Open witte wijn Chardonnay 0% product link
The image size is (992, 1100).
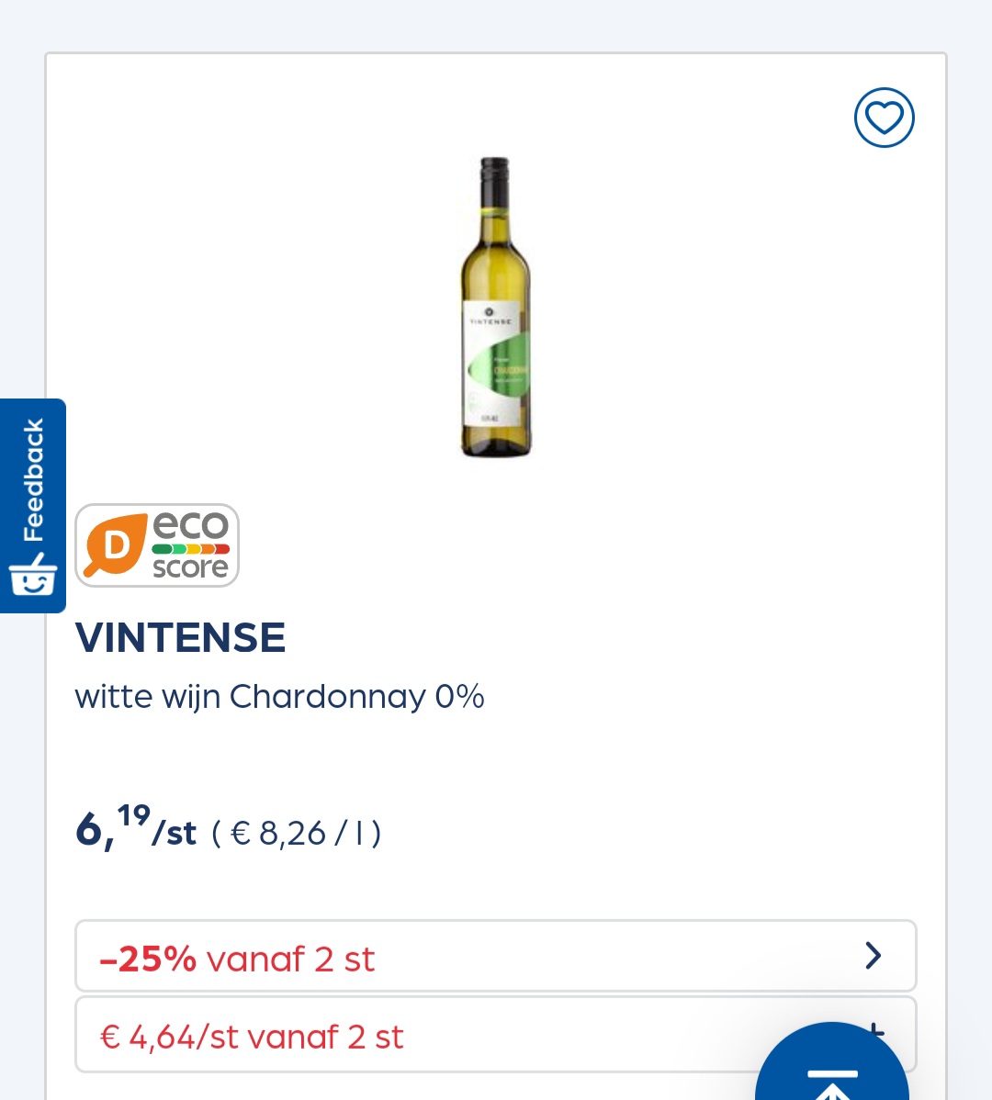279,697
